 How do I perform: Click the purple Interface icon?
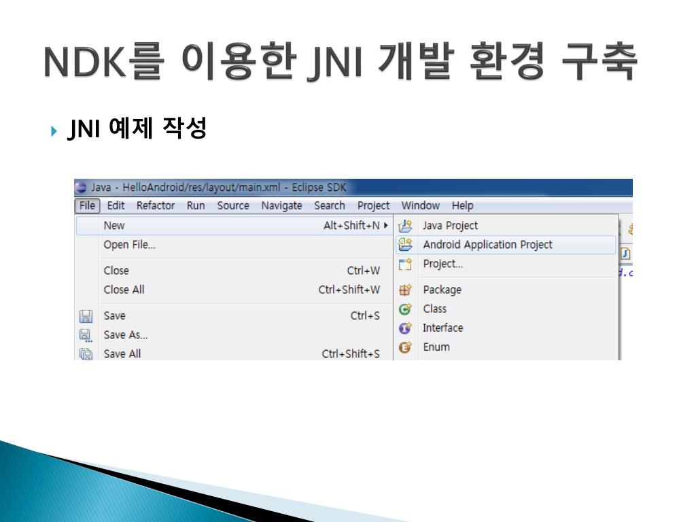click(x=405, y=328)
